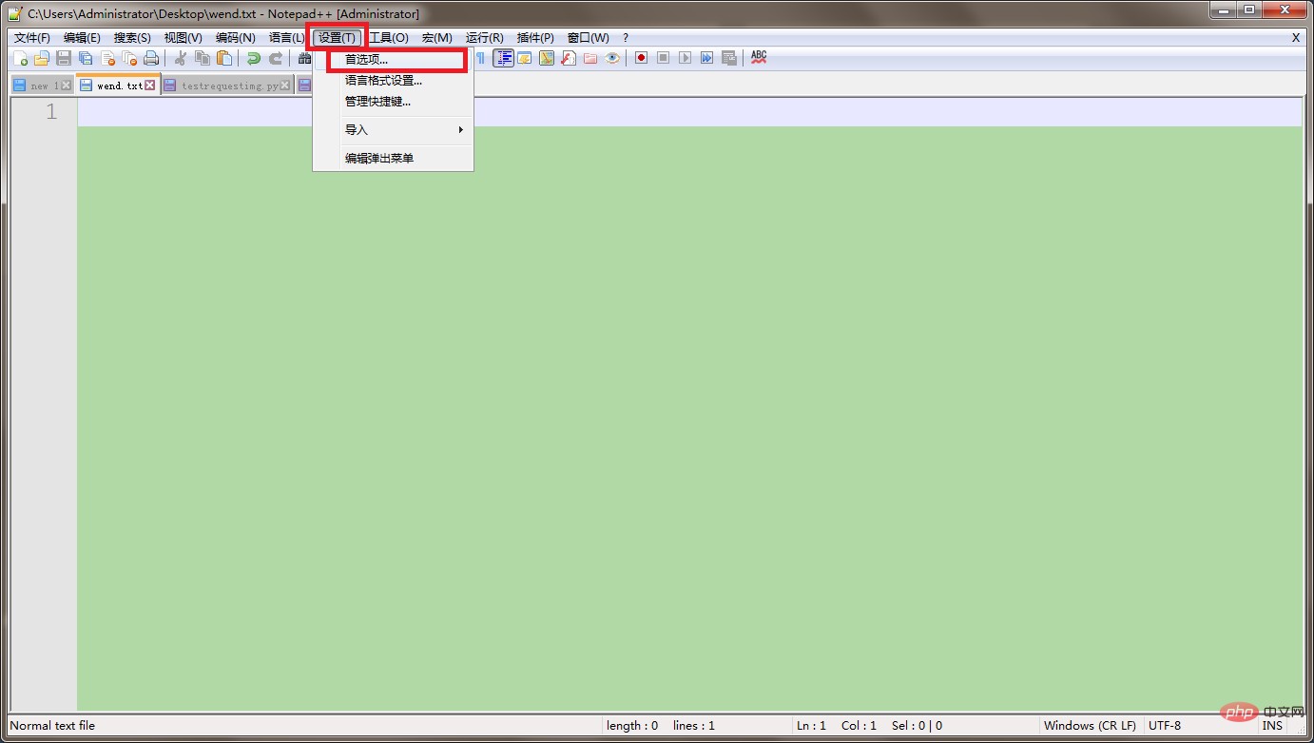
Task: Close the wend.txt tab
Action: pos(150,86)
